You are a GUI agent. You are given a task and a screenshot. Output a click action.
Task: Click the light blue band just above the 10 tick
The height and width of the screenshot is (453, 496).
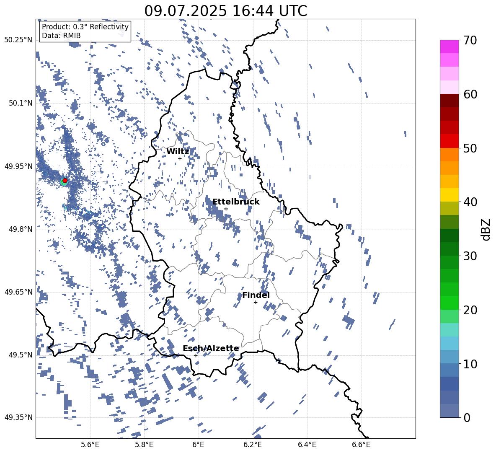[449, 357]
